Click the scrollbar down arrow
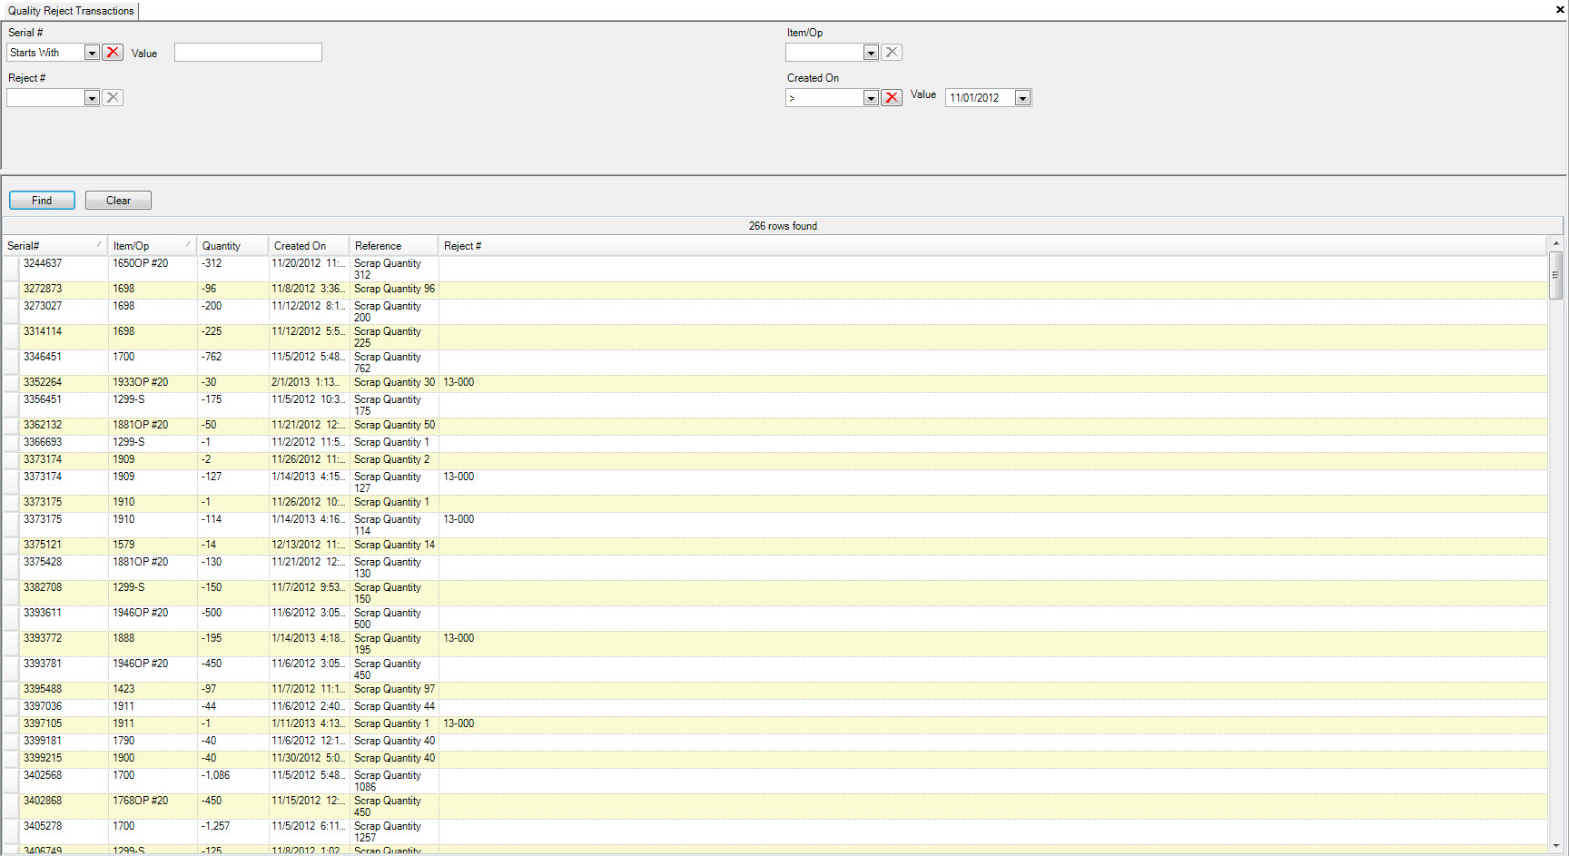Screen dimensions: 1569x856 pyautogui.click(x=1556, y=844)
